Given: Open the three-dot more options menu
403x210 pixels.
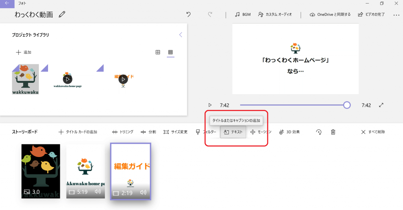Looking at the screenshot, I should tap(396, 15).
